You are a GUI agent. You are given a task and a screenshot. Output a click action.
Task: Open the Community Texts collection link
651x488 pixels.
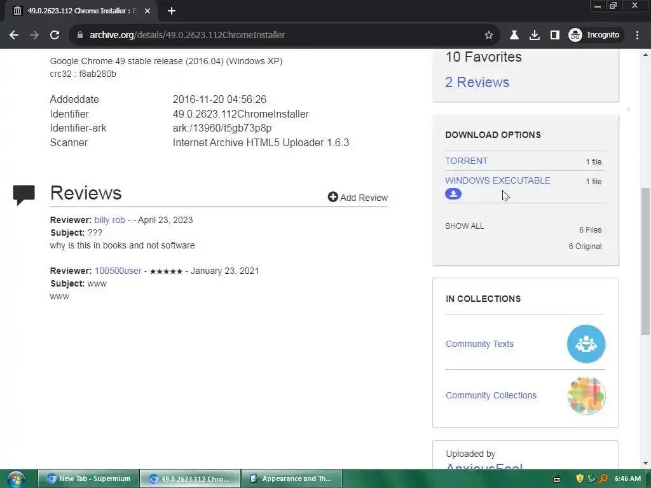479,344
